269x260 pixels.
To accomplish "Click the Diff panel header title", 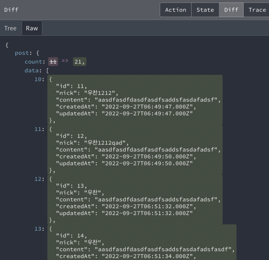I will (11, 10).
